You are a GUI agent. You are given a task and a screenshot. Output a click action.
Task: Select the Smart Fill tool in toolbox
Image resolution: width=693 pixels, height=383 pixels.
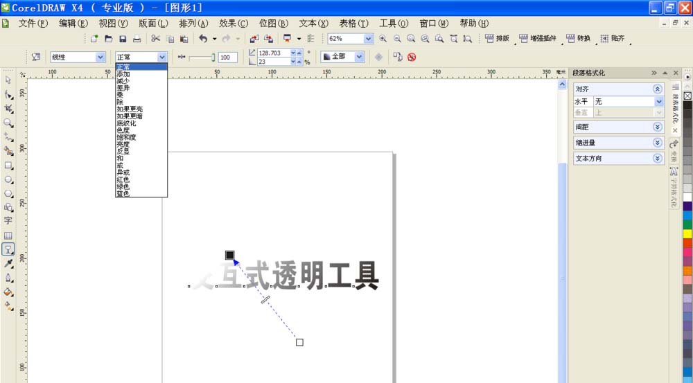pos(8,151)
